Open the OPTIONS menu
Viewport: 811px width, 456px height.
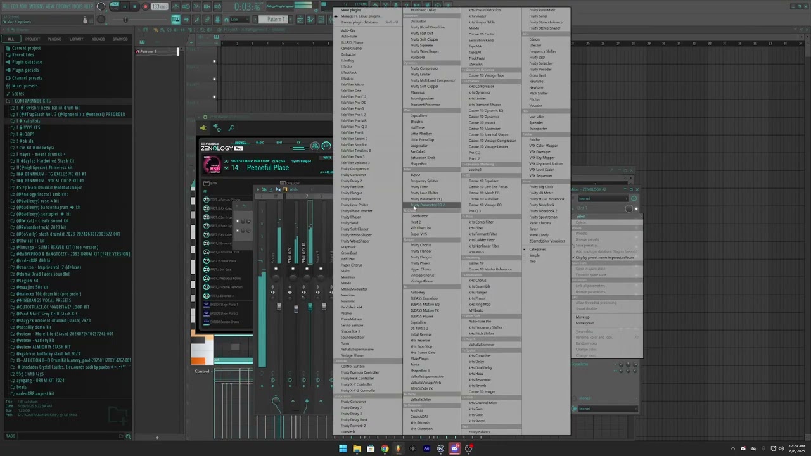pyautogui.click(x=63, y=6)
